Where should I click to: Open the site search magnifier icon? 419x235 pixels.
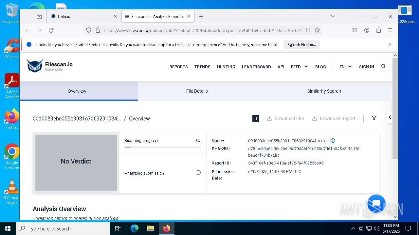click(383, 66)
